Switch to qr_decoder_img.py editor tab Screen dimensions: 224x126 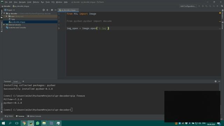(x=68, y=10)
